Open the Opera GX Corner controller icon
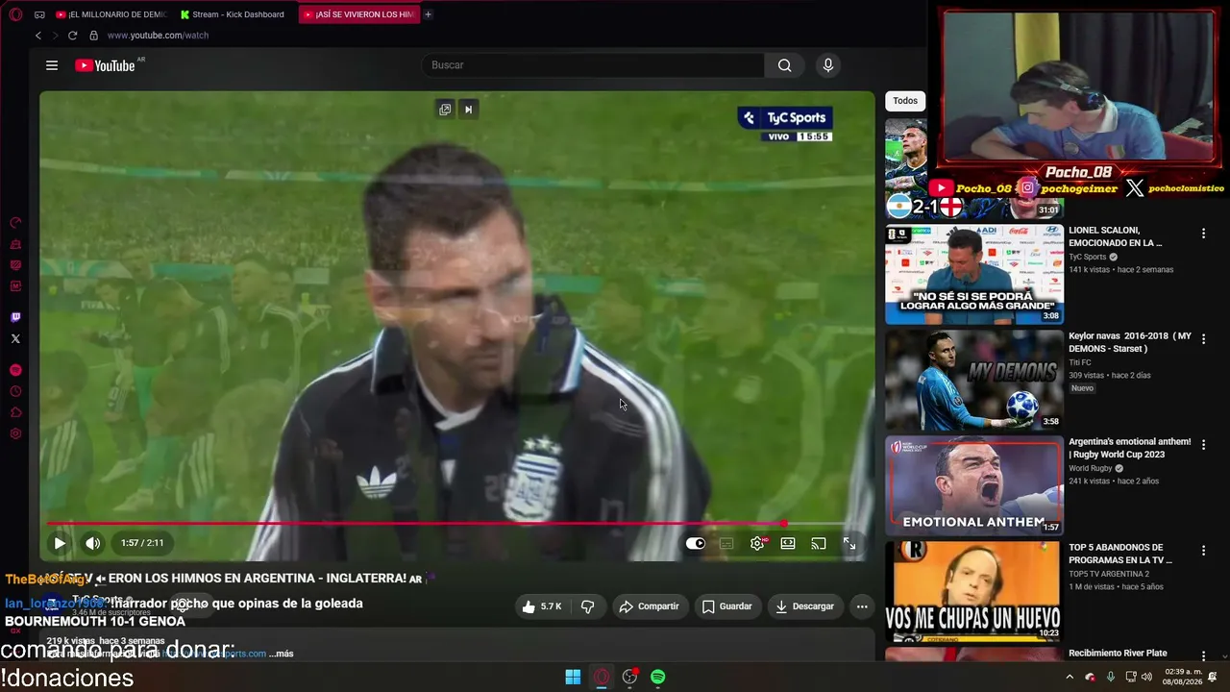 pos(39,14)
